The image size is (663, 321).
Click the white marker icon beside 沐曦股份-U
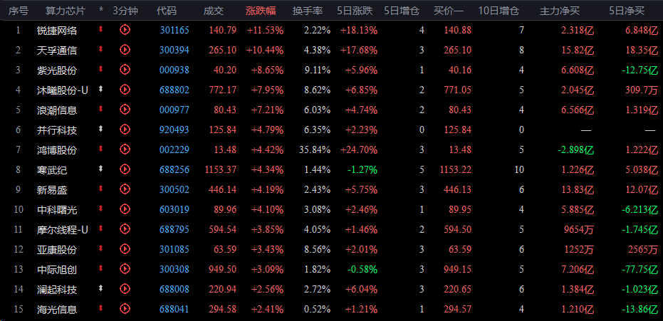coord(100,89)
